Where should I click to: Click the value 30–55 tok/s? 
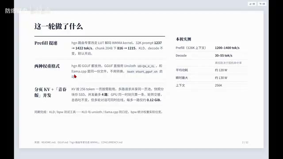coord(223,56)
